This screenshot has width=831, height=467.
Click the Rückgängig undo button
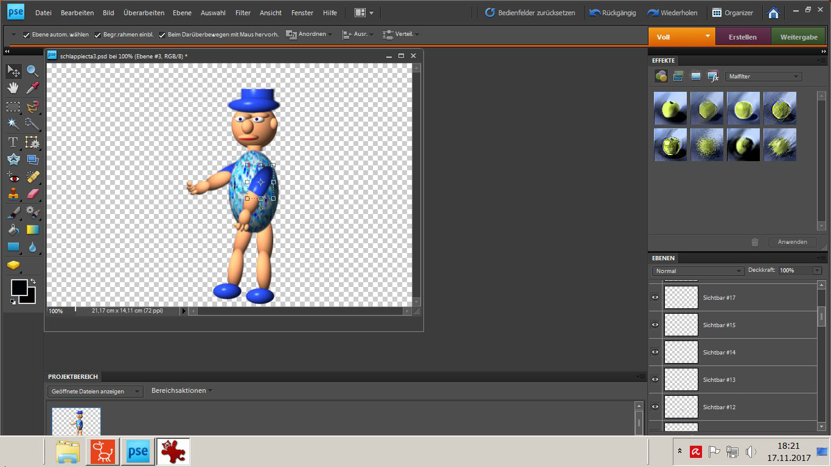613,13
